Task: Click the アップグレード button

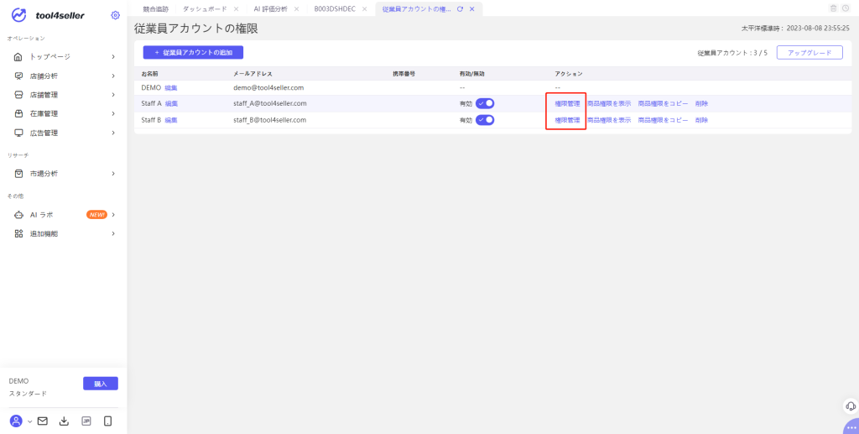Action: coord(810,53)
